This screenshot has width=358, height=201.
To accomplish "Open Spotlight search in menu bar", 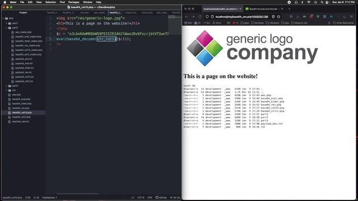I will (x=322, y=2).
